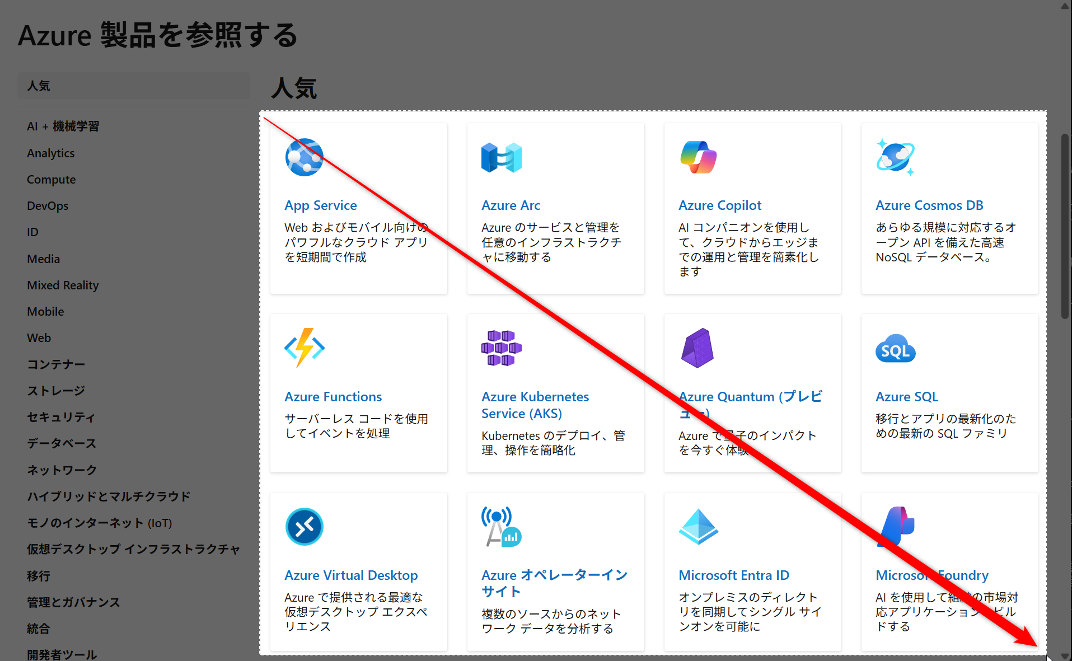Click the Azure Arc icon
The height and width of the screenshot is (661, 1072).
[501, 157]
